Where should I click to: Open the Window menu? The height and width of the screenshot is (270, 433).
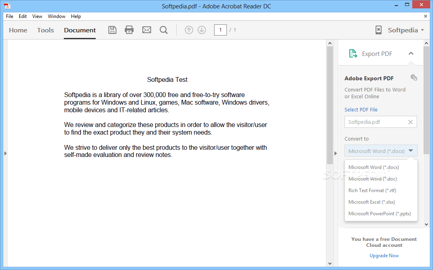point(57,16)
